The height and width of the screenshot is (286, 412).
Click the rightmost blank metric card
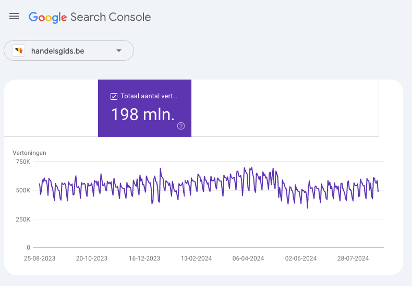[332, 108]
